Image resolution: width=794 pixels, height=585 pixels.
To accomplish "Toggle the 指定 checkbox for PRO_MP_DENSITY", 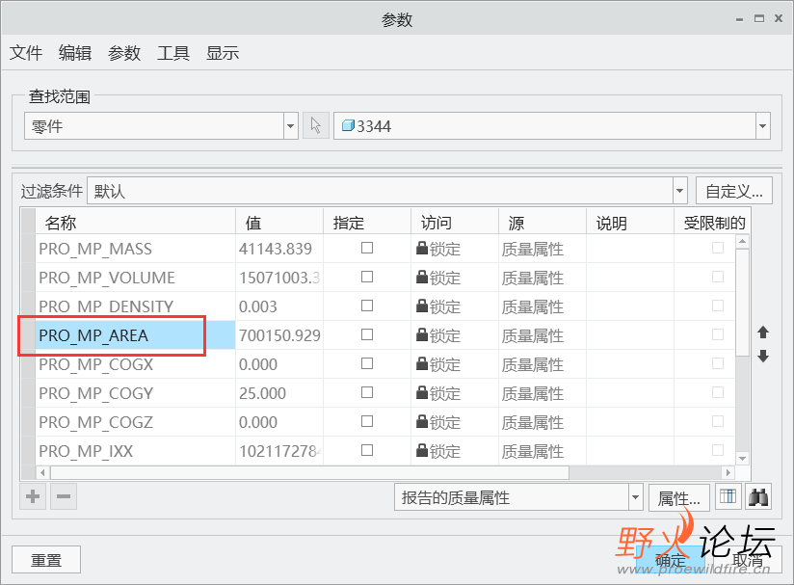I will [367, 306].
